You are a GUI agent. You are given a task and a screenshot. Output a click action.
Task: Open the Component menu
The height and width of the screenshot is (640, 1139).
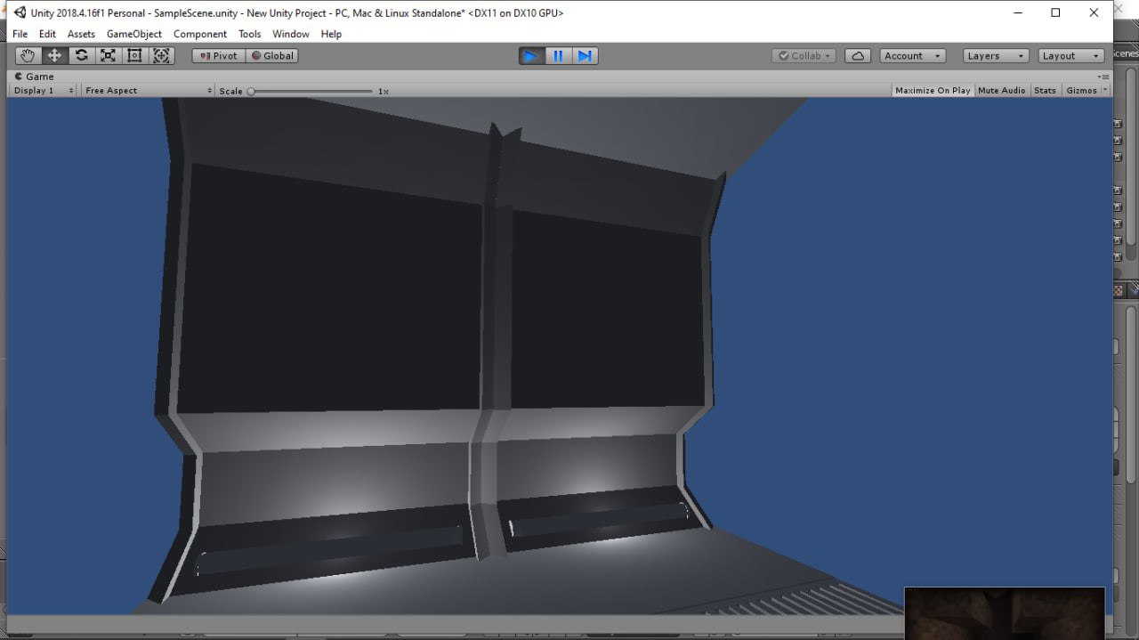click(200, 34)
